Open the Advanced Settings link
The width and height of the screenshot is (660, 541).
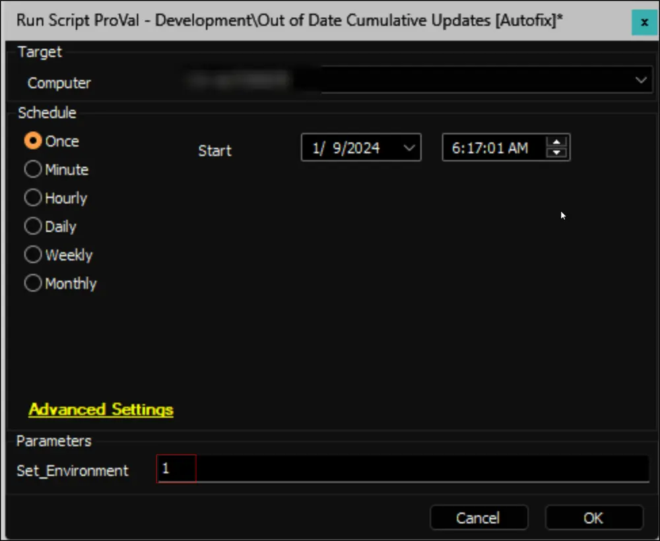pos(101,409)
